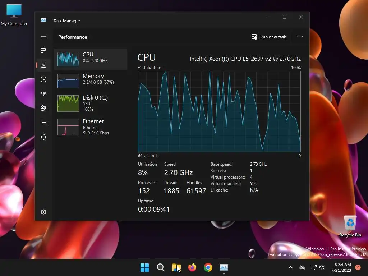The image size is (368, 276).
Task: Open the Users page icon
Action: [x=43, y=108]
